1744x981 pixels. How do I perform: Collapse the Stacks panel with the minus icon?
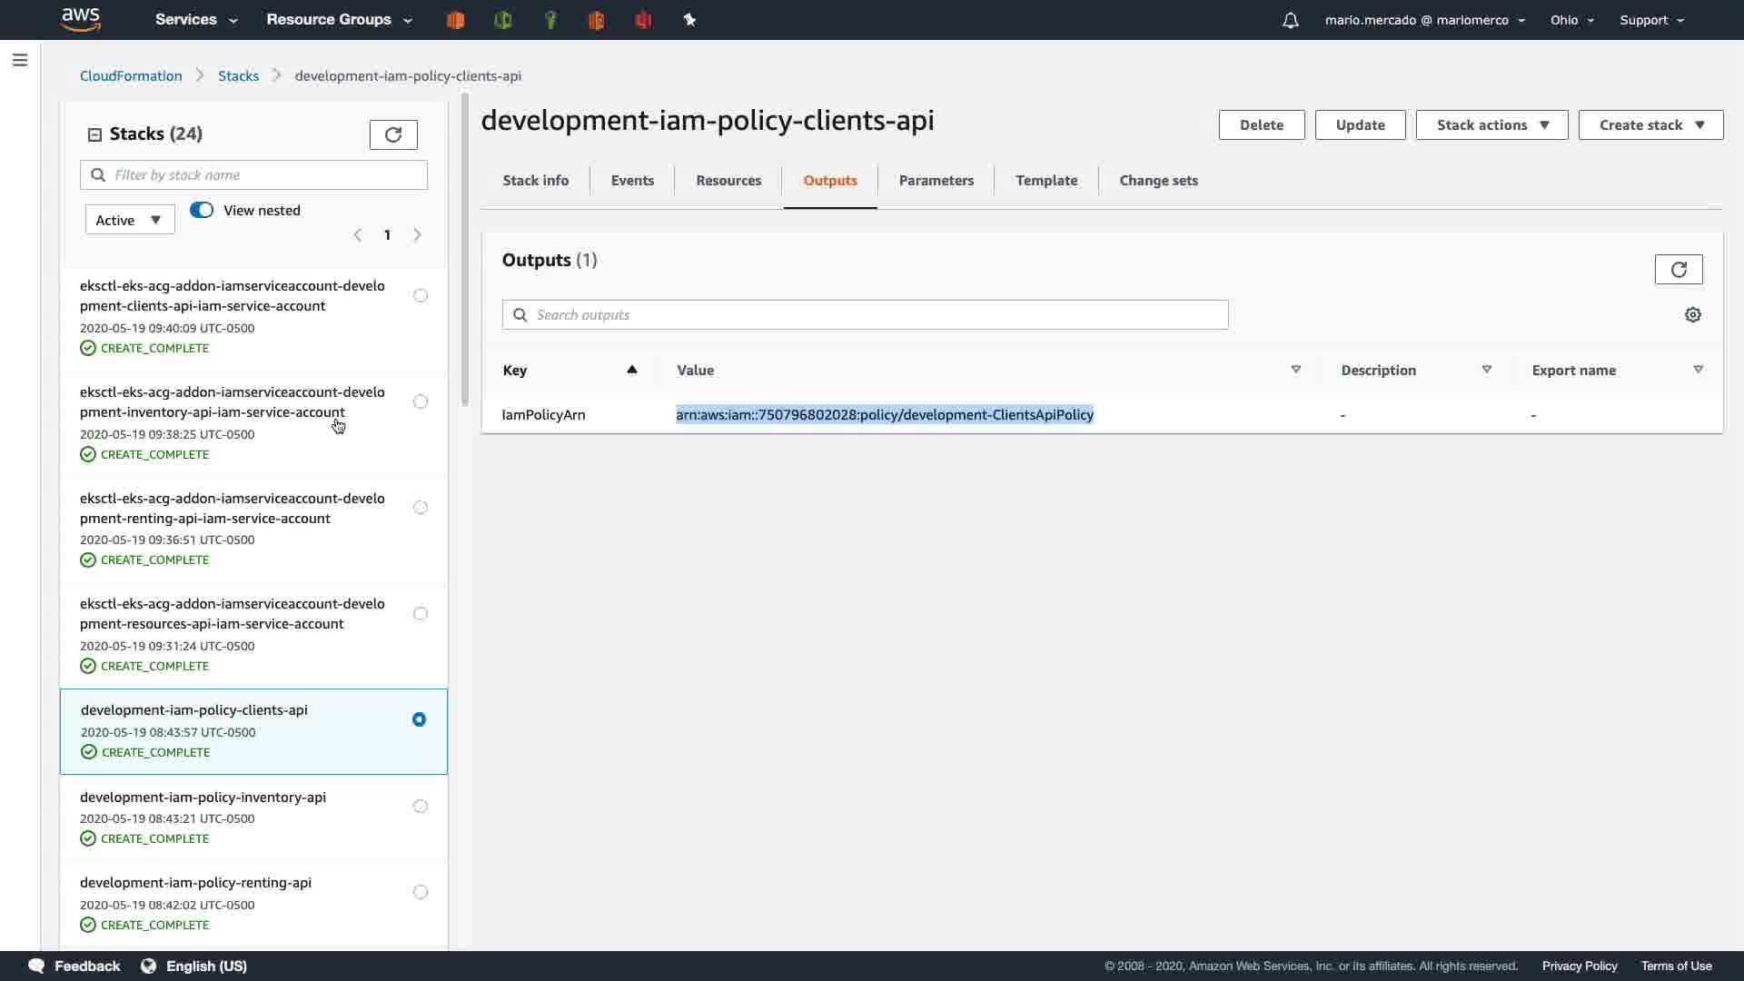94,134
